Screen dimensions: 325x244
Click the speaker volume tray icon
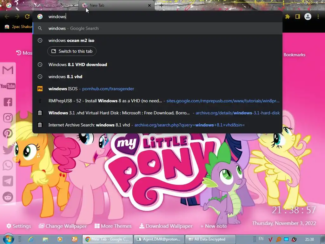pyautogui.click(x=294, y=239)
